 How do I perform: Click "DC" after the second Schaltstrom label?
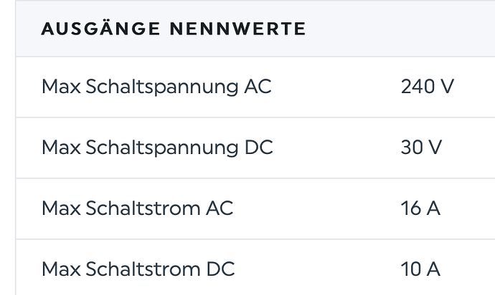click(220, 270)
